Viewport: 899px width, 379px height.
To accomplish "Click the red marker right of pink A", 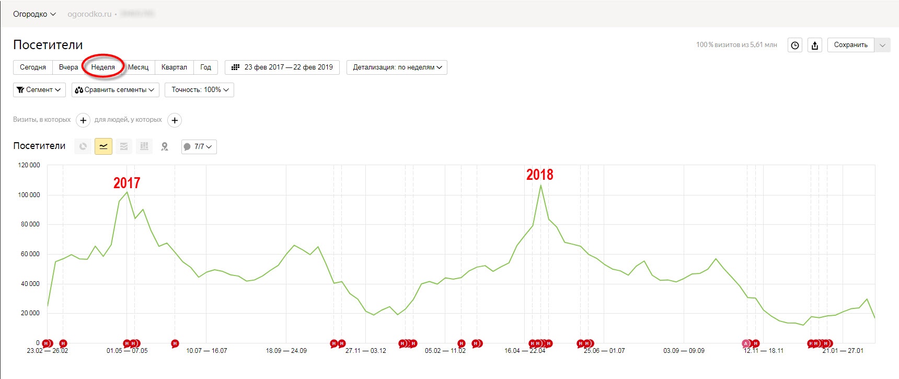I will (x=755, y=343).
